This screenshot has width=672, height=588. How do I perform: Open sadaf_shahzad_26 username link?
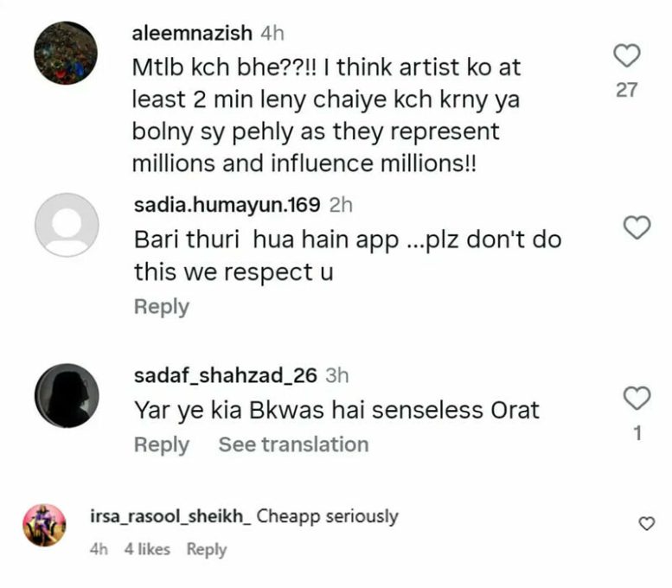pos(226,376)
